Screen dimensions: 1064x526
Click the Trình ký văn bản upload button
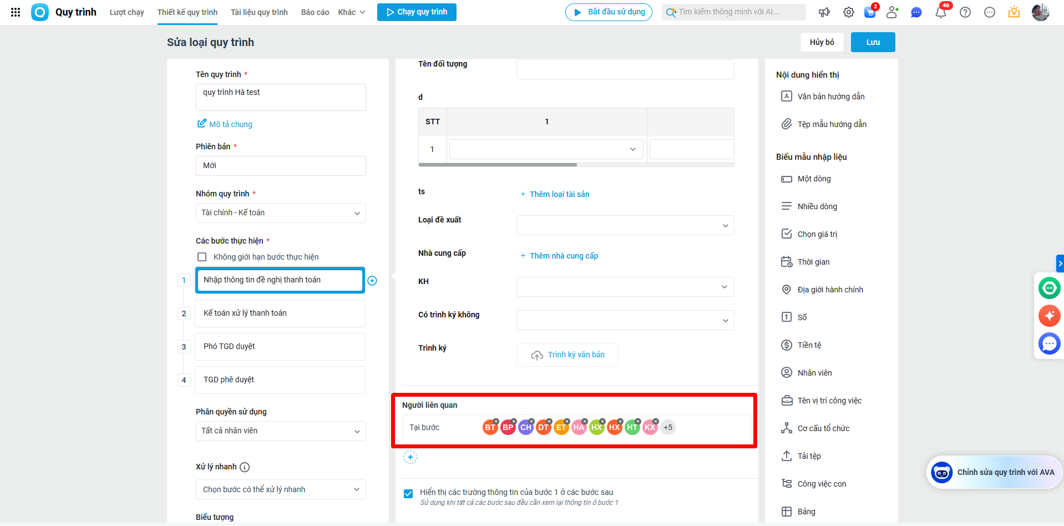[568, 355]
